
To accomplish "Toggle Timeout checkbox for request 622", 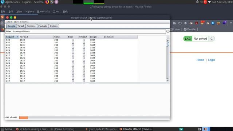I will [x=84, y=68].
